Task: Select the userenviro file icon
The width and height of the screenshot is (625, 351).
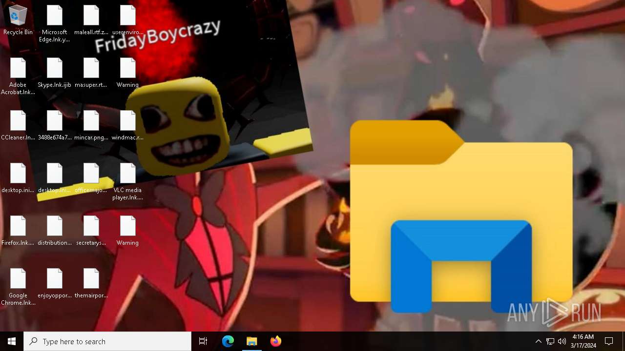Action: pos(128,20)
